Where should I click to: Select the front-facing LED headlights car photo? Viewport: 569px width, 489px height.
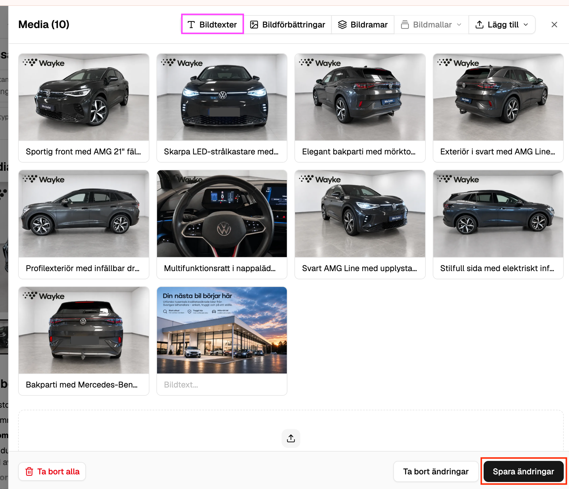222,97
